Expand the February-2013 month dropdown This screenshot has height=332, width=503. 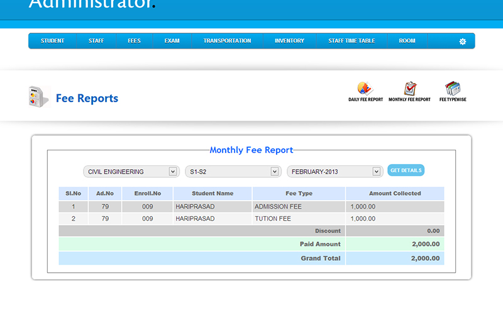point(334,172)
